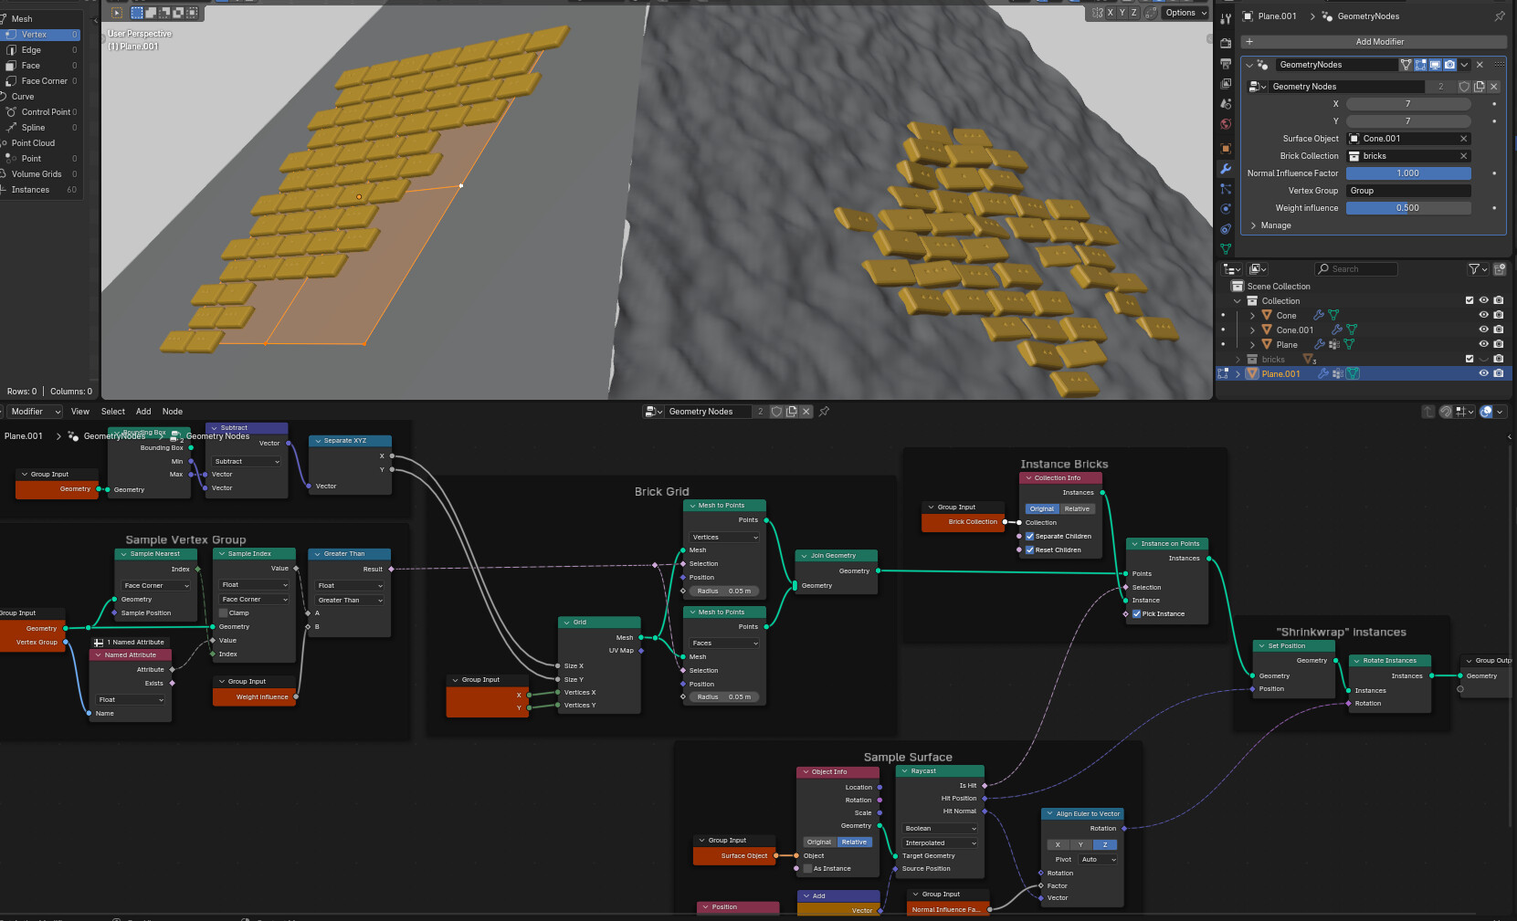Uncheck the Collection exclude checkbox
The width and height of the screenshot is (1517, 921).
pos(1470,300)
